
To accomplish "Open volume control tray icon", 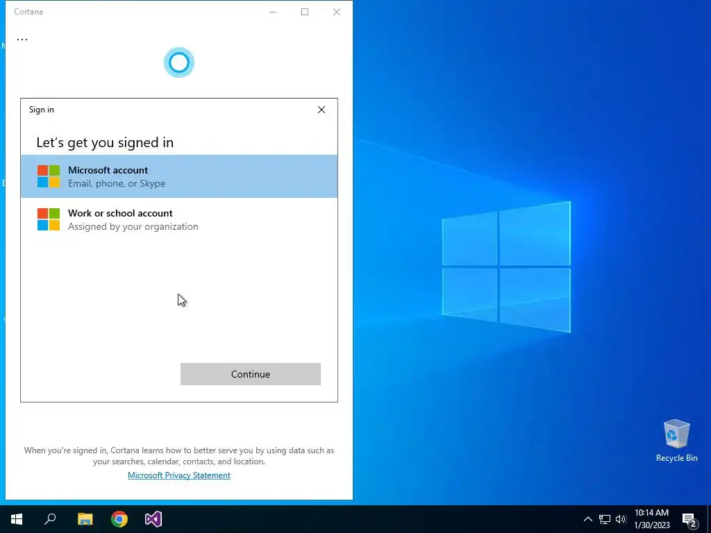I will pyautogui.click(x=621, y=519).
